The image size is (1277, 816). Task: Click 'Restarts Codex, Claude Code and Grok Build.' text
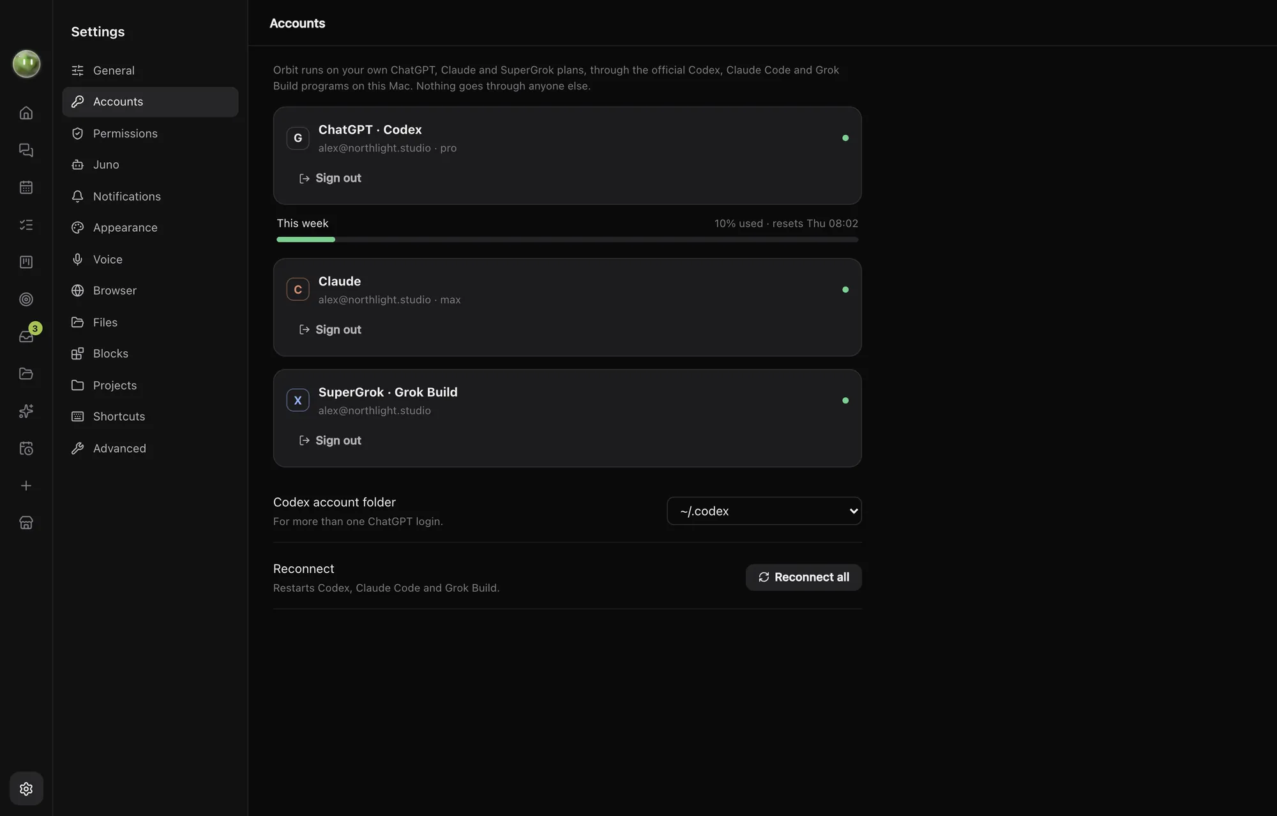point(386,588)
